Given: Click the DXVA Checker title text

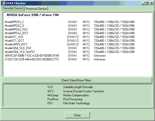Looking at the screenshot, I should (15, 3).
